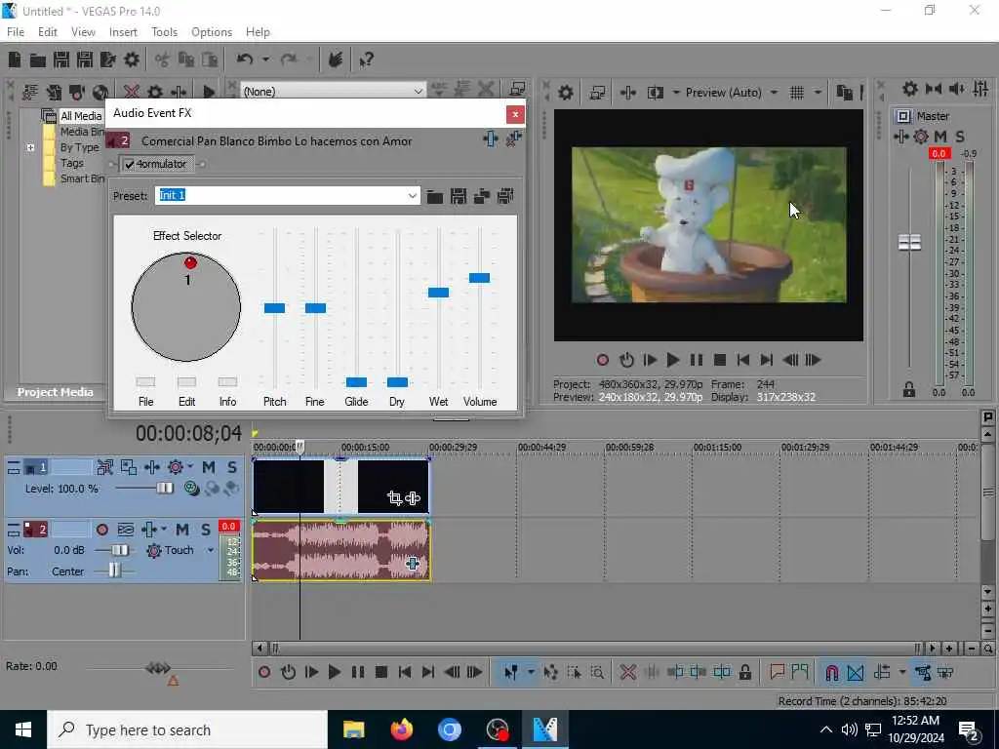
Task: Arm audio track 2 for recording
Action: [101, 530]
